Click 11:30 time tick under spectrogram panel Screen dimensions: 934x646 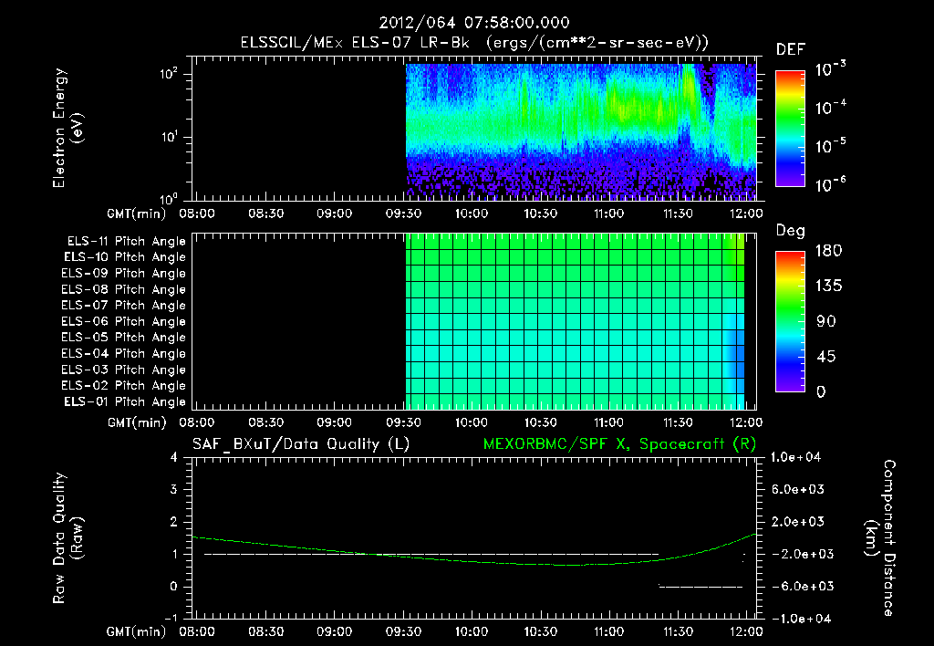coord(678,214)
